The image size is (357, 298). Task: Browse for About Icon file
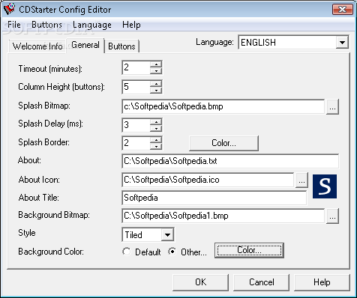pyautogui.click(x=301, y=180)
